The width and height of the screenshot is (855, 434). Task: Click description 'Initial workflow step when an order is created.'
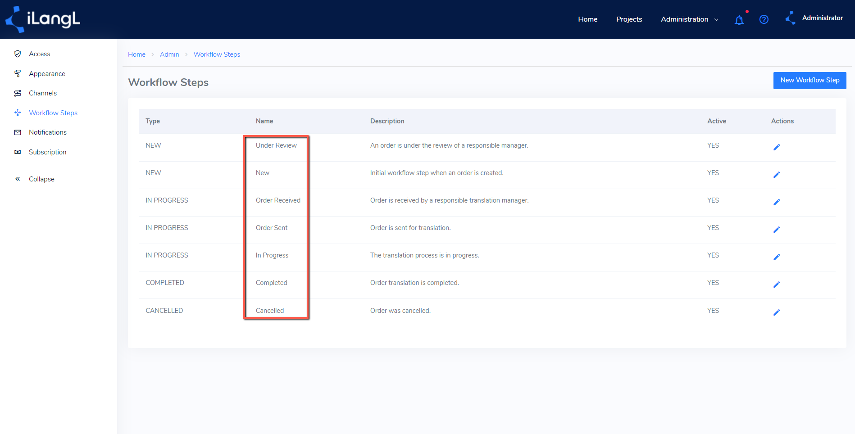(x=437, y=173)
